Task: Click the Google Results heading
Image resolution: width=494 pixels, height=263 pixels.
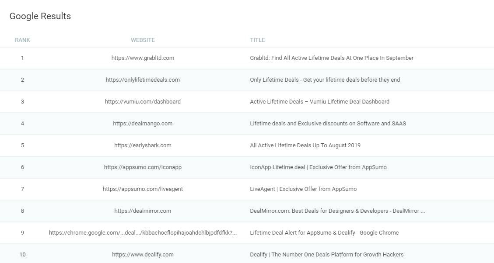Action: tap(40, 16)
